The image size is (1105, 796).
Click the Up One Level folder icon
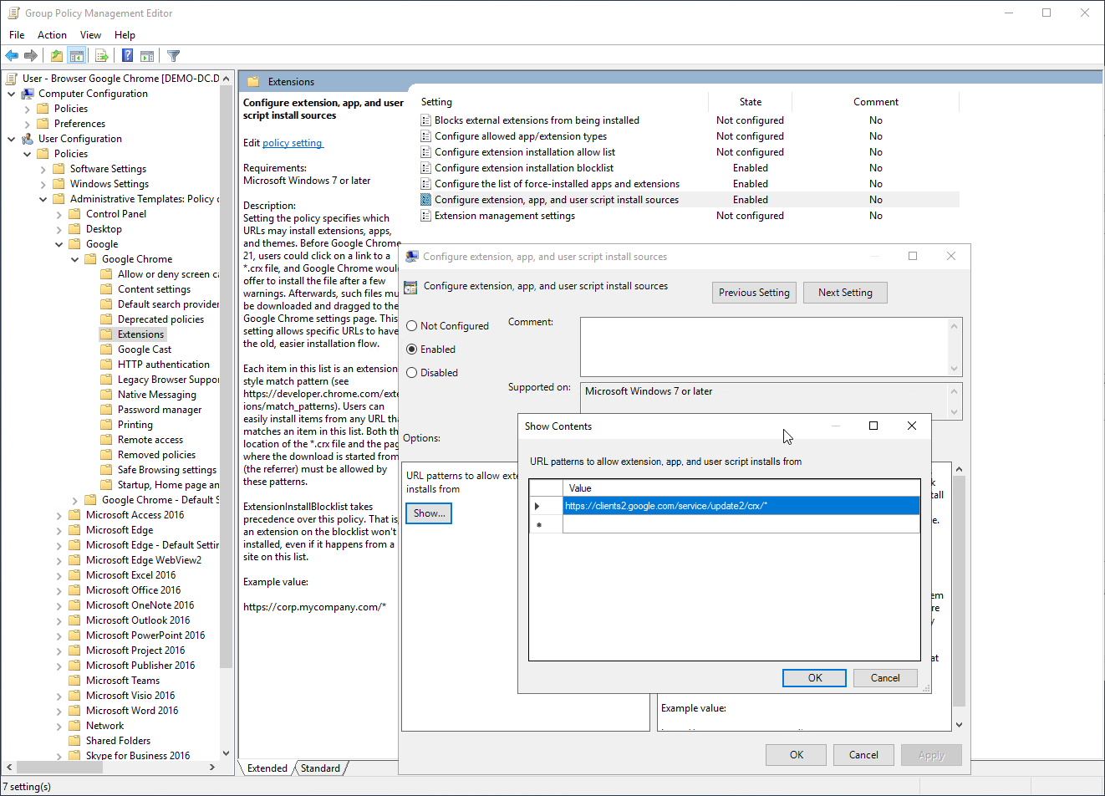point(56,56)
